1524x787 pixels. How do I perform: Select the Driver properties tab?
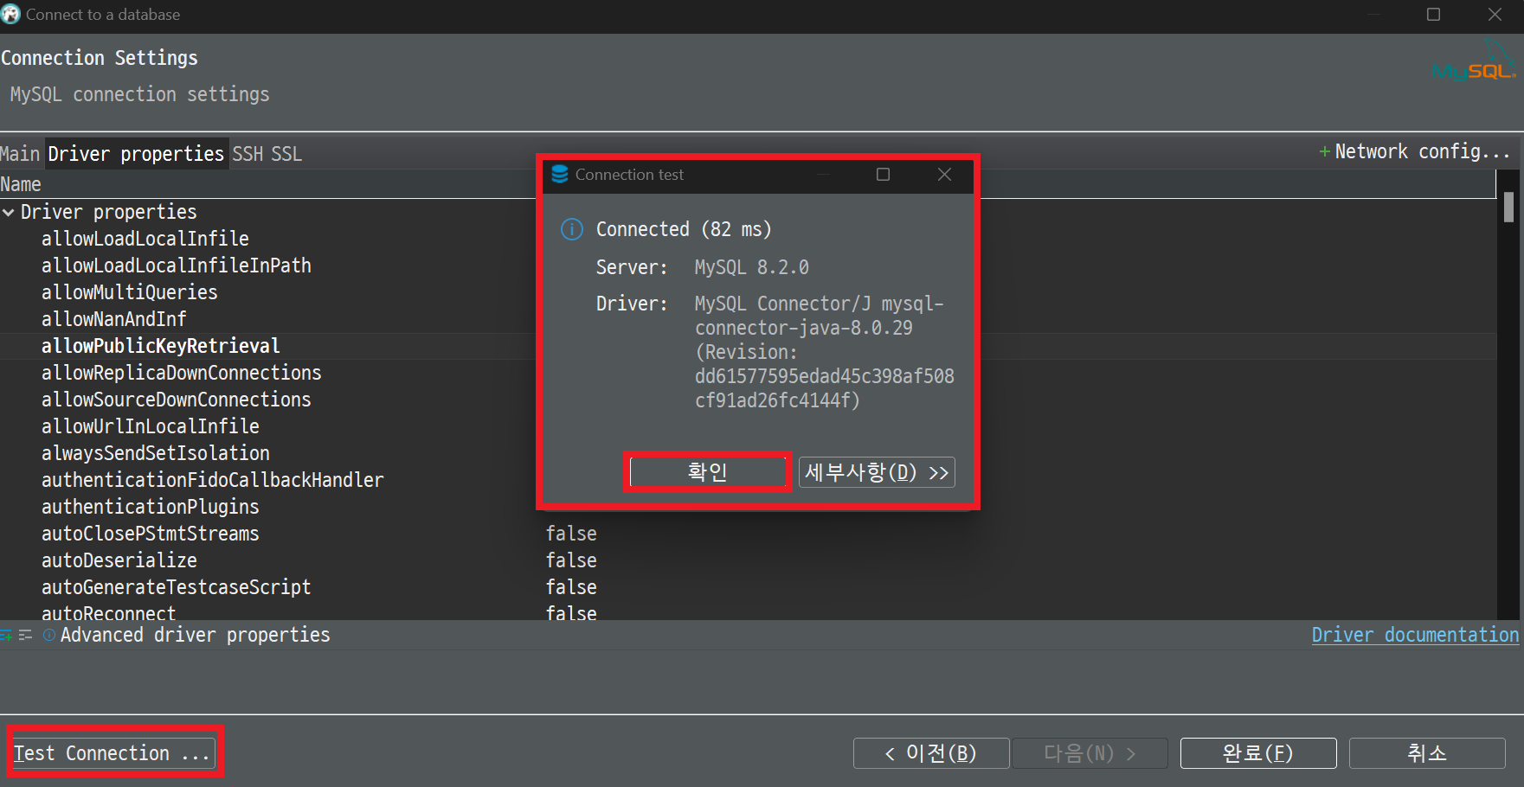click(x=137, y=154)
